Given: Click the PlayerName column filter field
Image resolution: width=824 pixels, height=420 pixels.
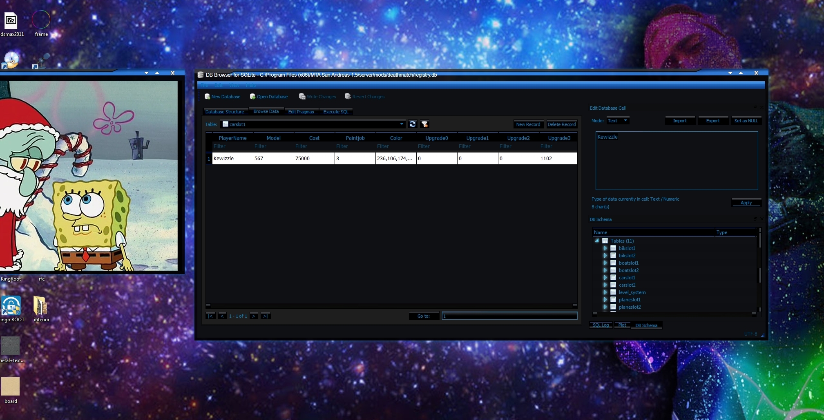Looking at the screenshot, I should tap(232, 146).
